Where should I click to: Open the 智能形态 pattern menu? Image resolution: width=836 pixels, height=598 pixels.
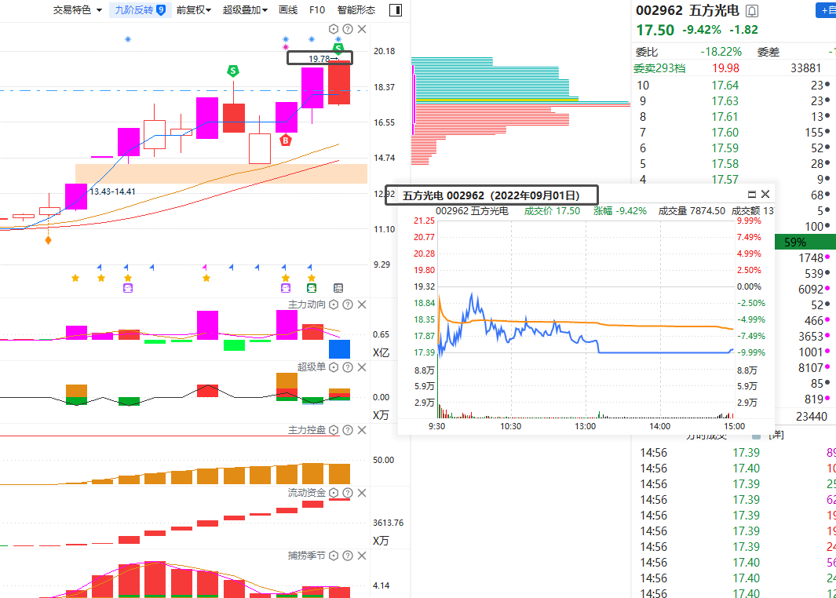tap(356, 10)
